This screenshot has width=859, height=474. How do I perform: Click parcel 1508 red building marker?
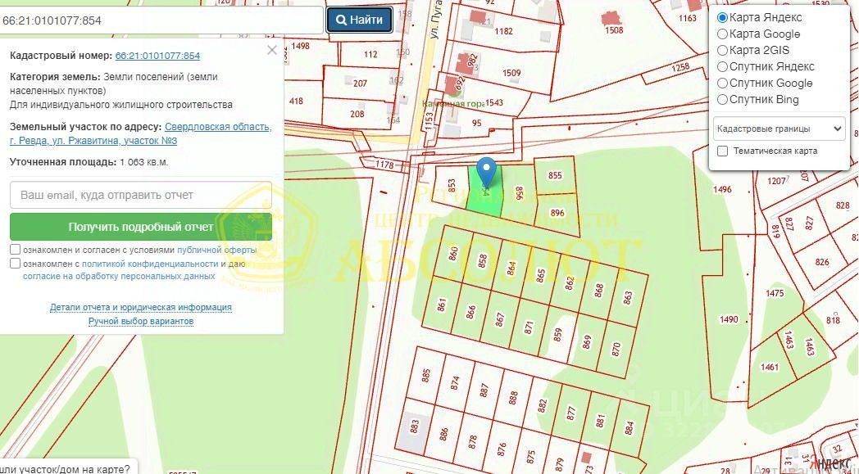click(611, 19)
